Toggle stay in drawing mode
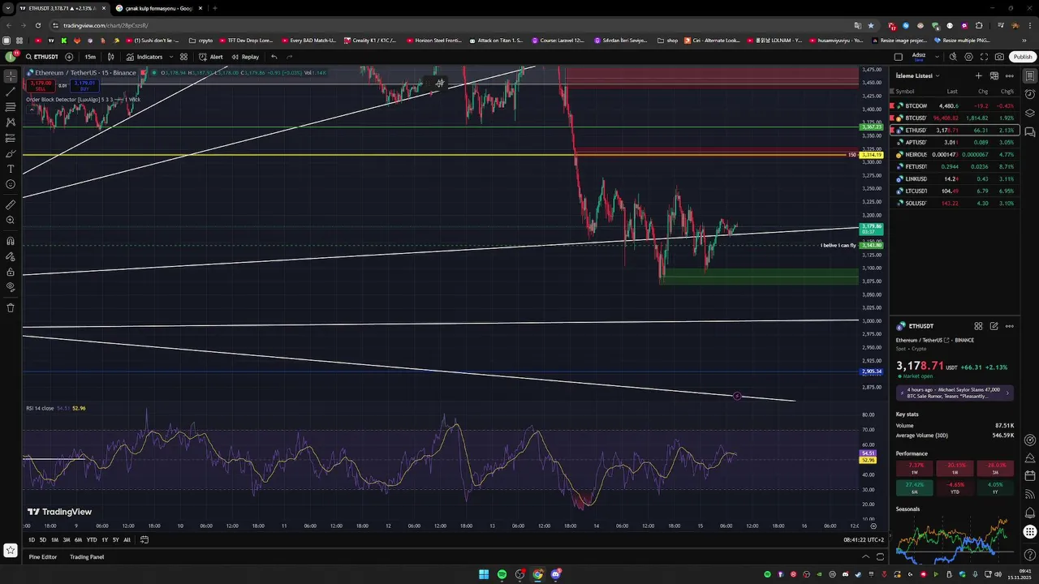Screen dimensions: 1039x584 11,256
